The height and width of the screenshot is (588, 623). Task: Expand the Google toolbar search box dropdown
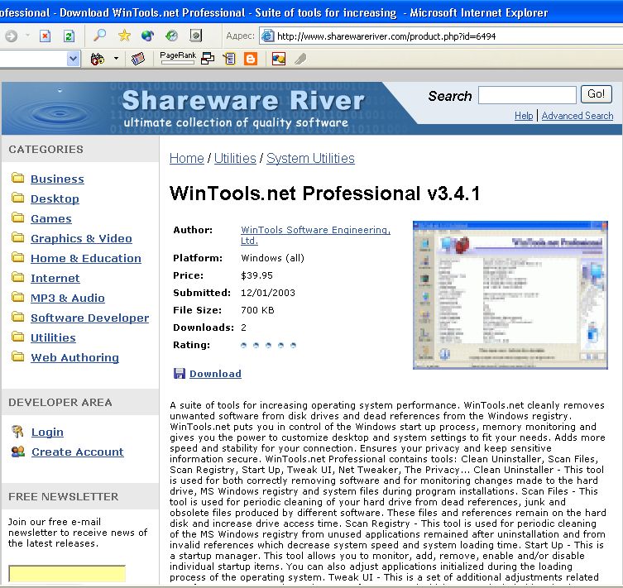coord(73,59)
